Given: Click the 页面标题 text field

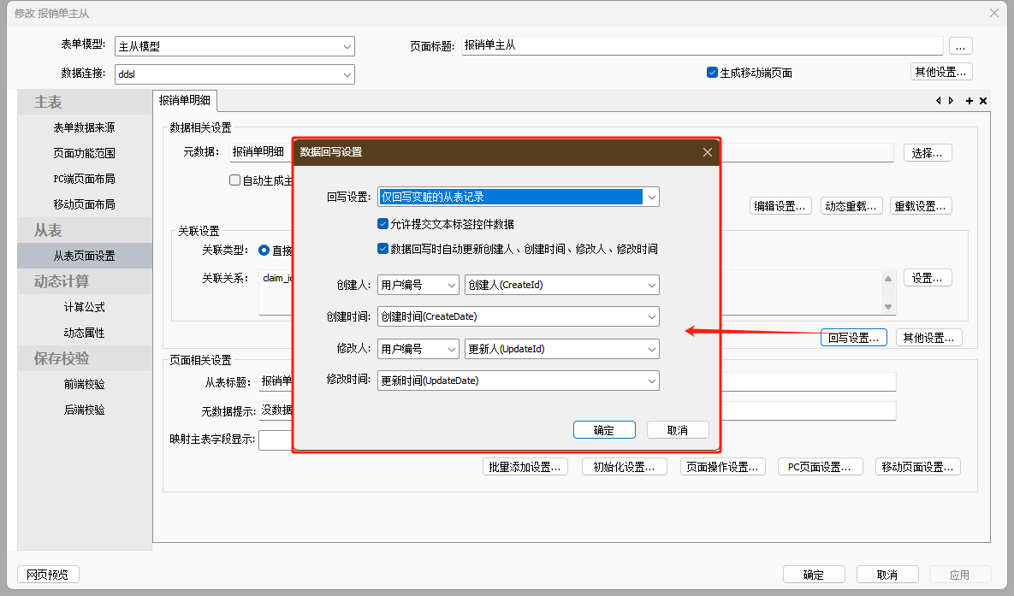Looking at the screenshot, I should point(702,46).
